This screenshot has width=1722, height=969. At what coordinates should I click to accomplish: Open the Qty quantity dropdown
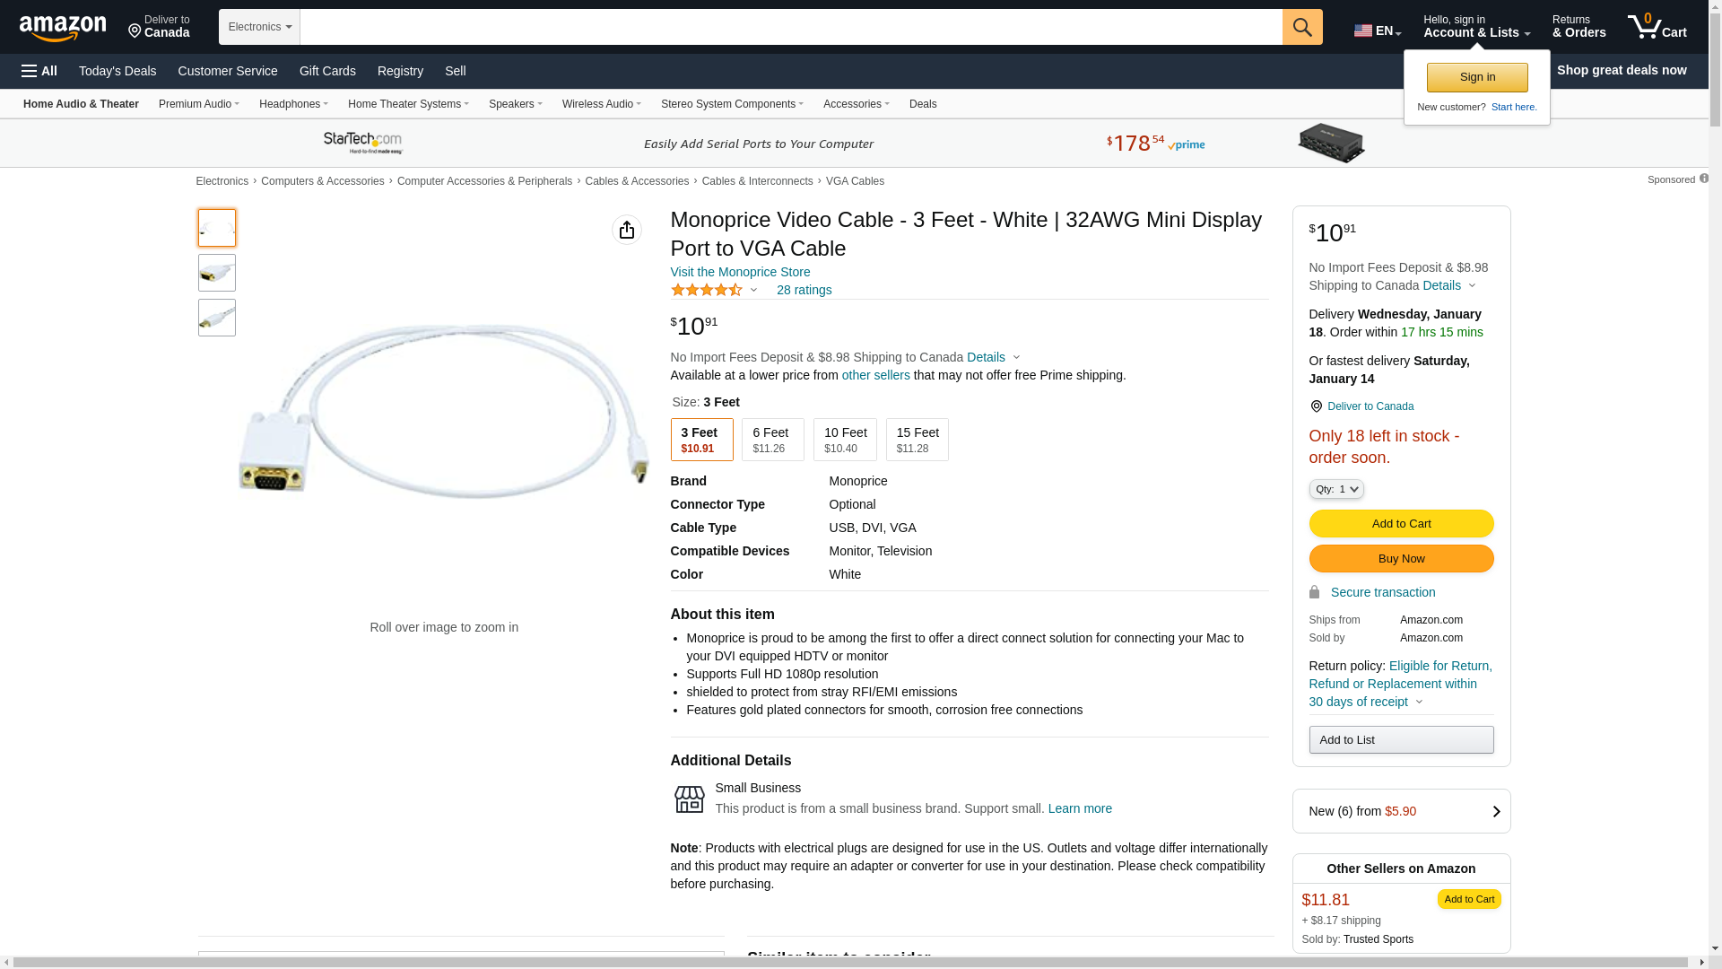pyautogui.click(x=1335, y=489)
